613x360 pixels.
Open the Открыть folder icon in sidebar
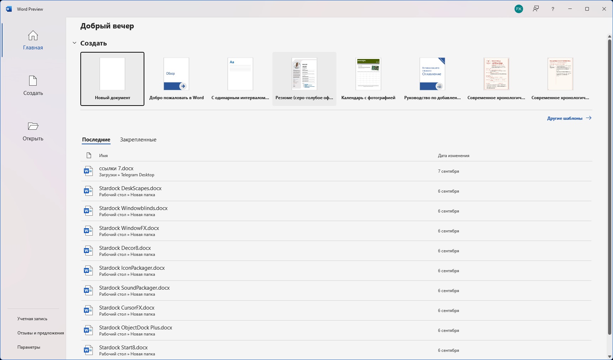click(x=33, y=126)
